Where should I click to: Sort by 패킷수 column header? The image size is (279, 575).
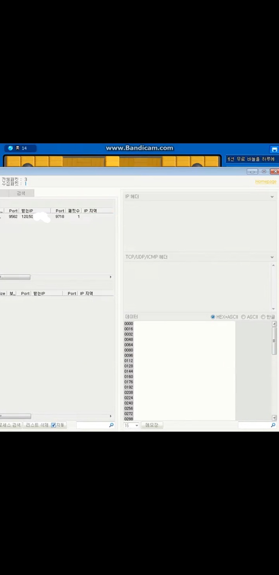(74, 211)
